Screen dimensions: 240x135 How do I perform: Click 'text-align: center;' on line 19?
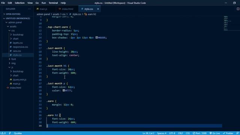coord(66,55)
